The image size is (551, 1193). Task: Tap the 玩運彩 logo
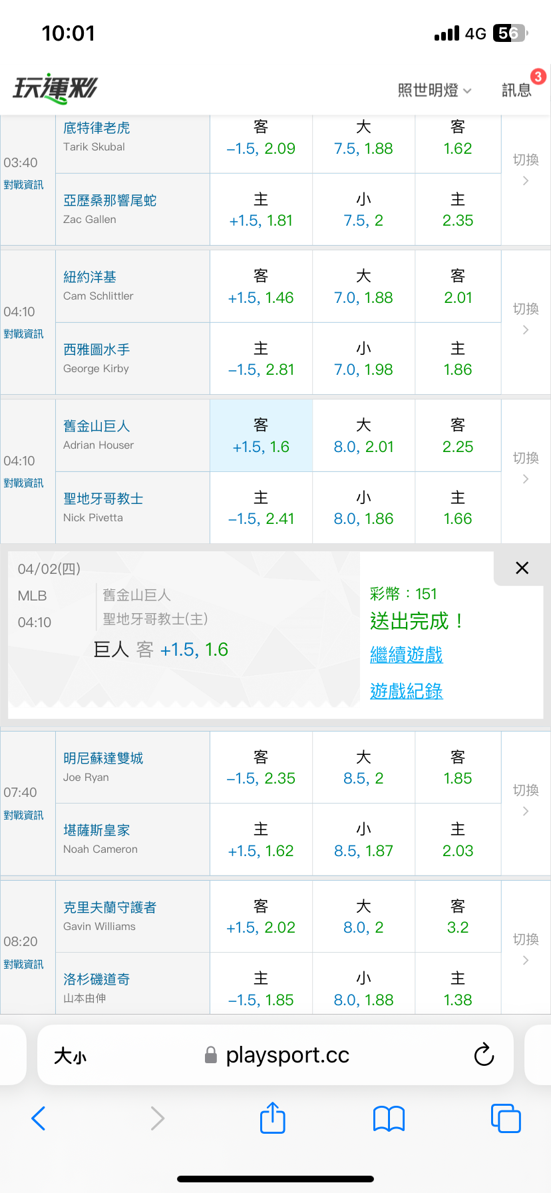point(55,89)
